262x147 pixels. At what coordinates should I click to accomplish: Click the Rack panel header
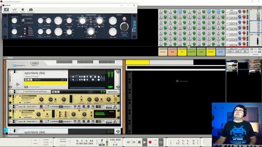coord(131,58)
